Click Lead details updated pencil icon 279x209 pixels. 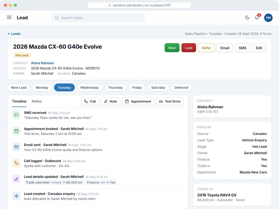coord(16,179)
